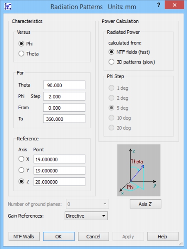Open the Gain References dropdown

point(86,216)
